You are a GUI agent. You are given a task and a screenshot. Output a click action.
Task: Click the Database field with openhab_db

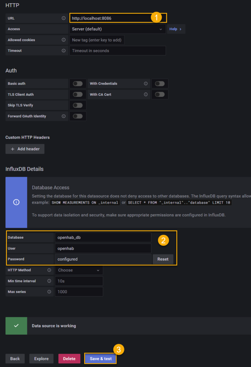pyautogui.click(x=103, y=237)
